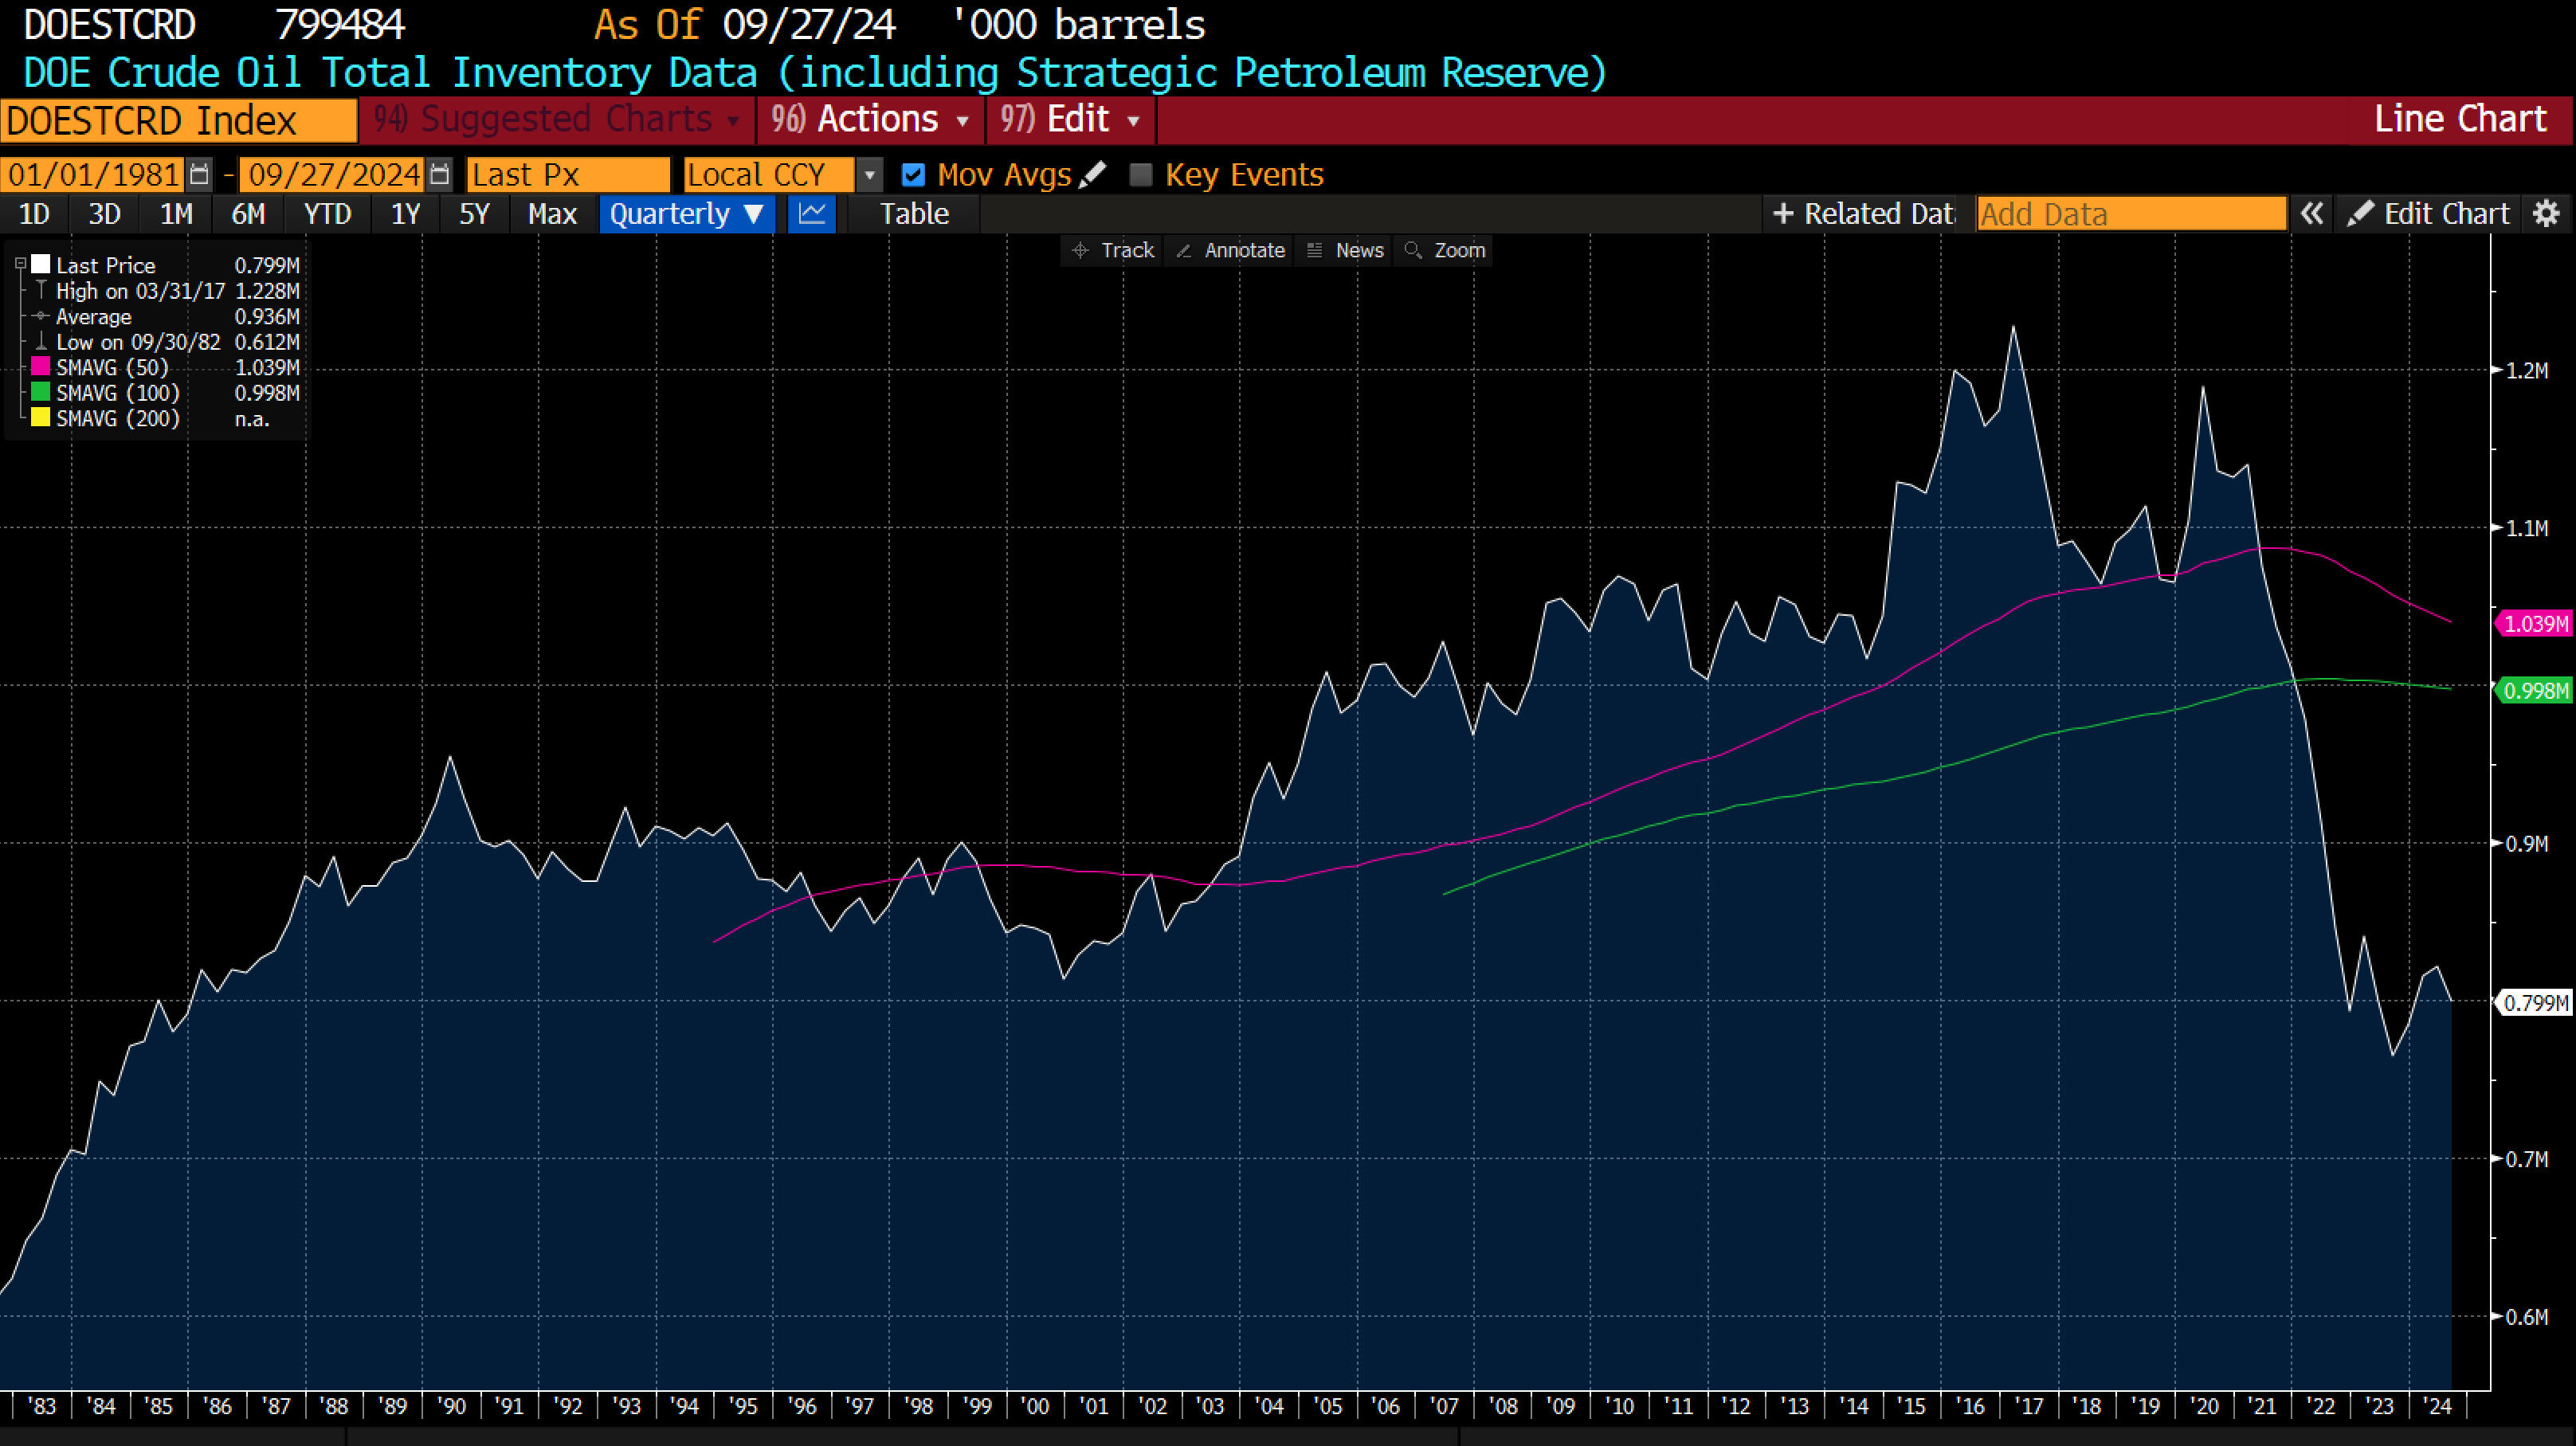The image size is (2576, 1446).
Task: Expand the Suggested Charts menu
Action: (556, 120)
